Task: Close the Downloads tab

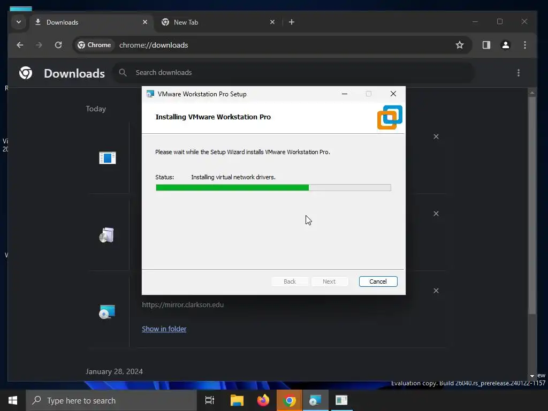Action: [x=145, y=22]
